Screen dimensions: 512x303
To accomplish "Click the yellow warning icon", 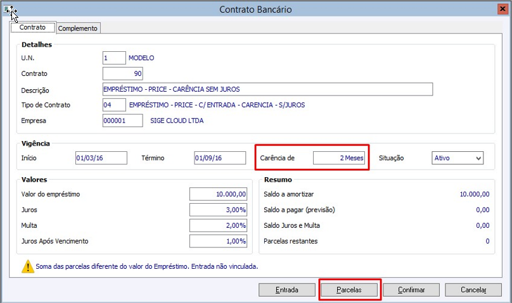I will point(28,266).
